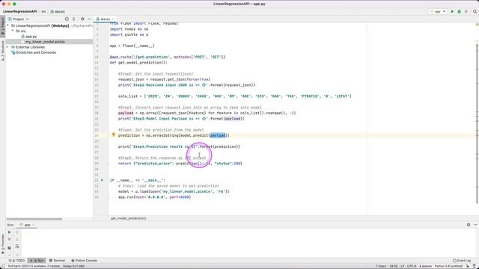Toggle soft-wrap in Run panel
This screenshot has height=269, width=479.
(x=17, y=247)
